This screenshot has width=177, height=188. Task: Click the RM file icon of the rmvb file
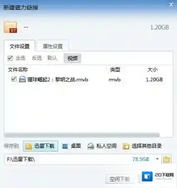tap(22, 79)
